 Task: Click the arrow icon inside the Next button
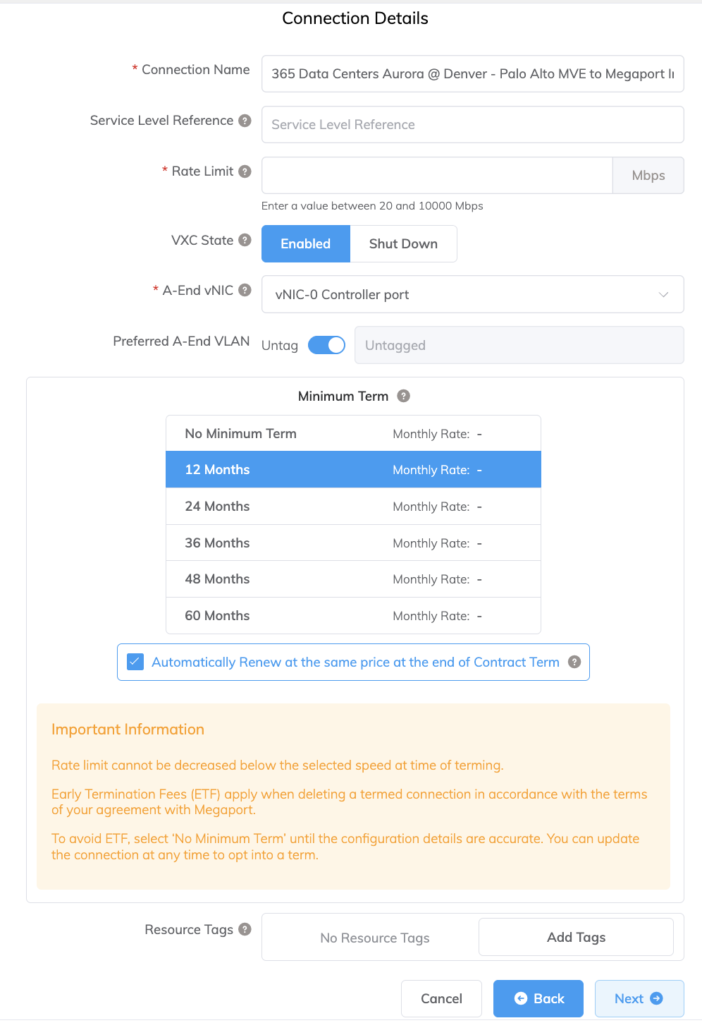[658, 998]
